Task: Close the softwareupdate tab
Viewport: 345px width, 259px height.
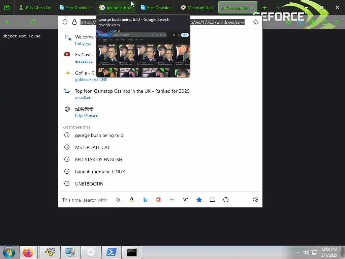Action: pos(252,7)
